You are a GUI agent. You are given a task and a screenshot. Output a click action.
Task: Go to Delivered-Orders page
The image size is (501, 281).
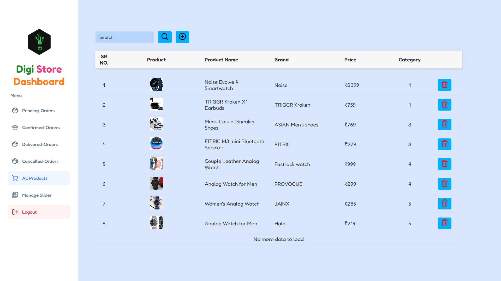pyautogui.click(x=39, y=144)
